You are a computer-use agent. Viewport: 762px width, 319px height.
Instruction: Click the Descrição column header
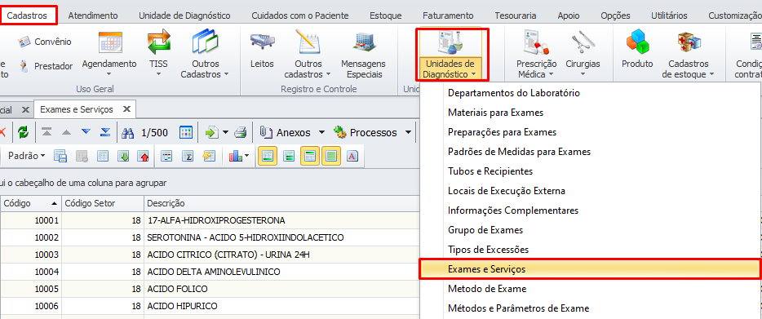click(281, 203)
